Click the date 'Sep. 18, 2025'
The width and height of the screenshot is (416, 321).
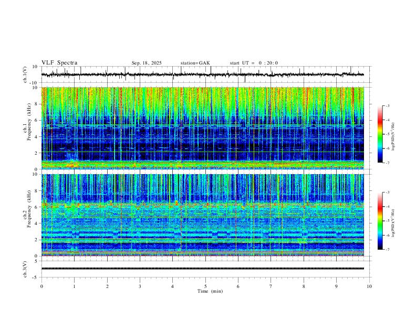147,63
